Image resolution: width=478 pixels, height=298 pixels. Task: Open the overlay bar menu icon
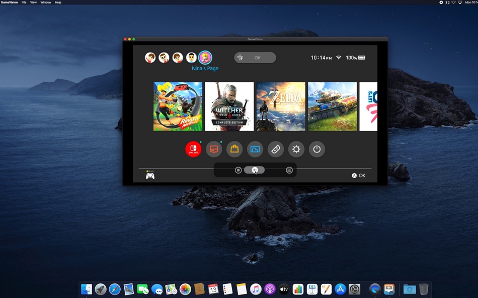tap(289, 170)
